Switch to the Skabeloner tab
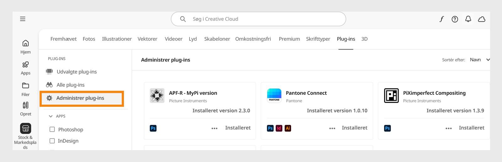The height and width of the screenshot is (162, 502). (x=217, y=39)
